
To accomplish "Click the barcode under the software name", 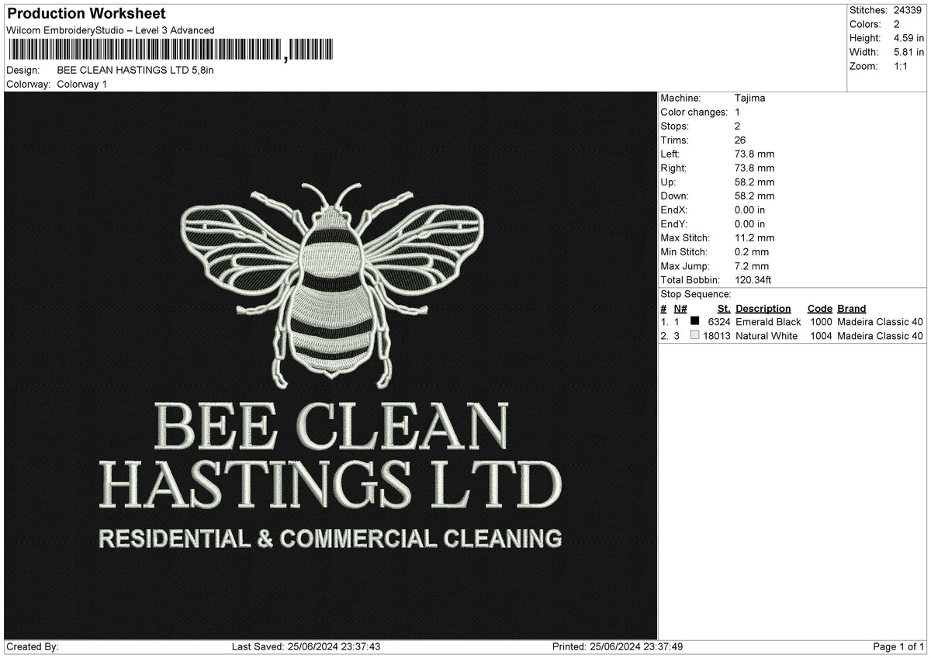I will click(171, 50).
